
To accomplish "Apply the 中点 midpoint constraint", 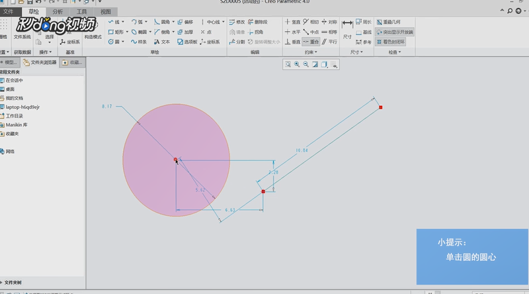I will (x=311, y=32).
